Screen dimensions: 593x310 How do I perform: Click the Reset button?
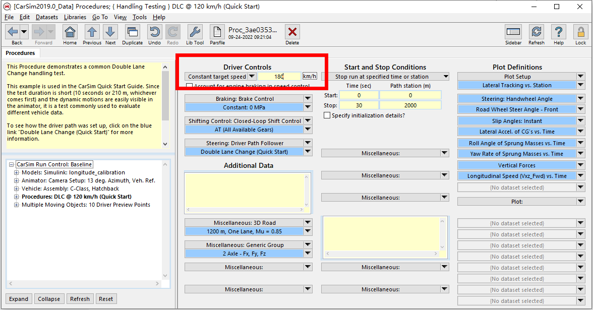pyautogui.click(x=106, y=298)
